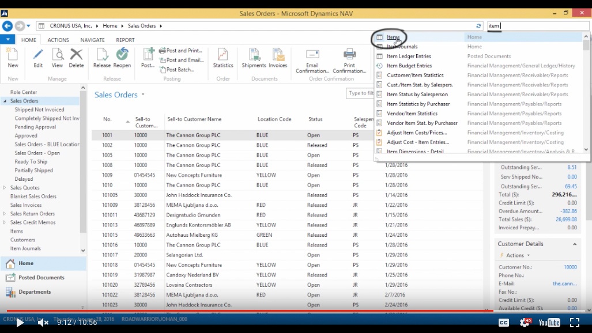
Task: Select Pending Approval view
Action: point(35,127)
